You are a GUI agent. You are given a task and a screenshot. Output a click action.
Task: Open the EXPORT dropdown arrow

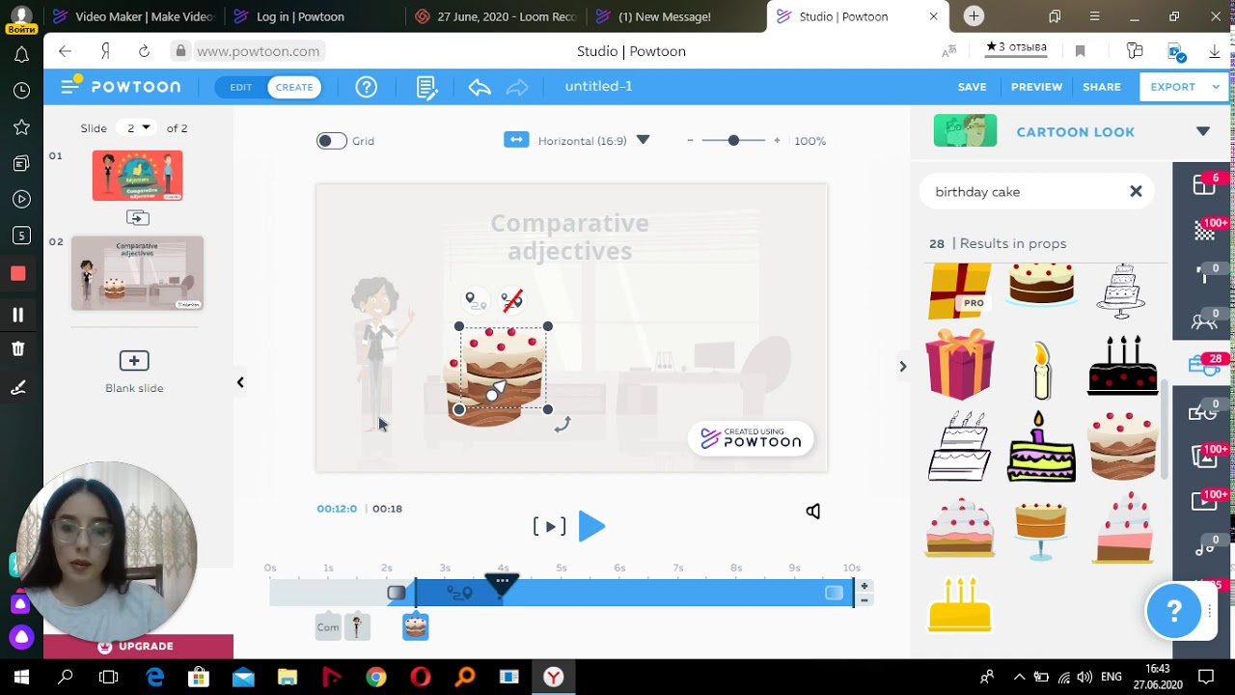tap(1216, 87)
